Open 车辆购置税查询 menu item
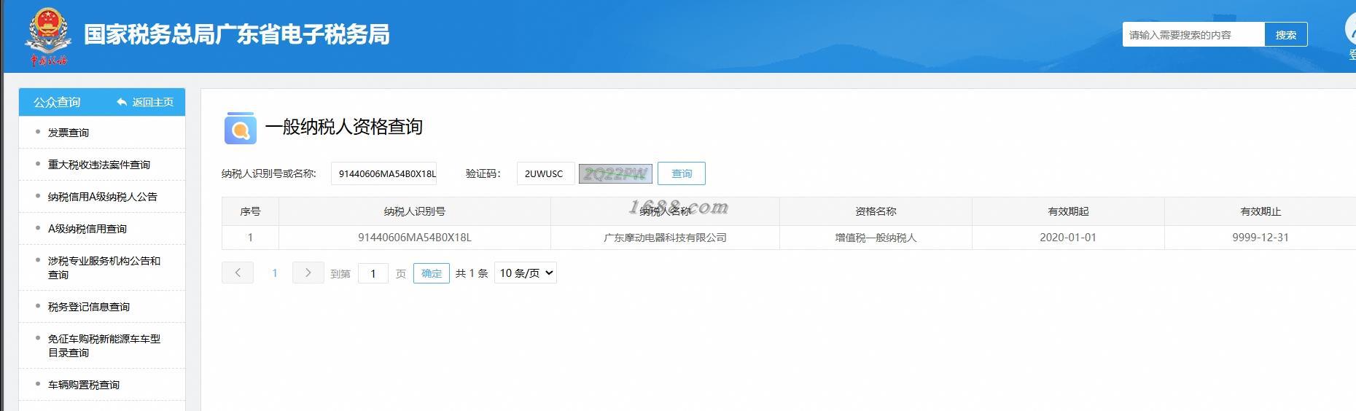Image resolution: width=1356 pixels, height=411 pixels. (84, 385)
